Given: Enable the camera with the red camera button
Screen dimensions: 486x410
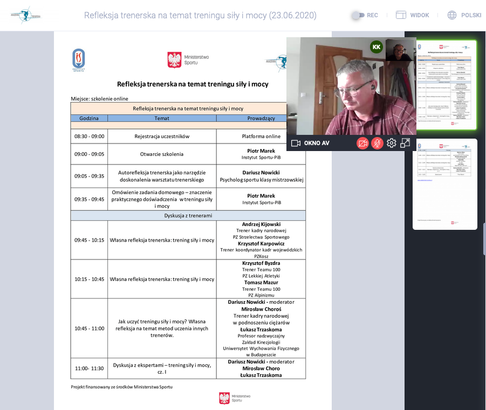Looking at the screenshot, I should click(x=362, y=143).
